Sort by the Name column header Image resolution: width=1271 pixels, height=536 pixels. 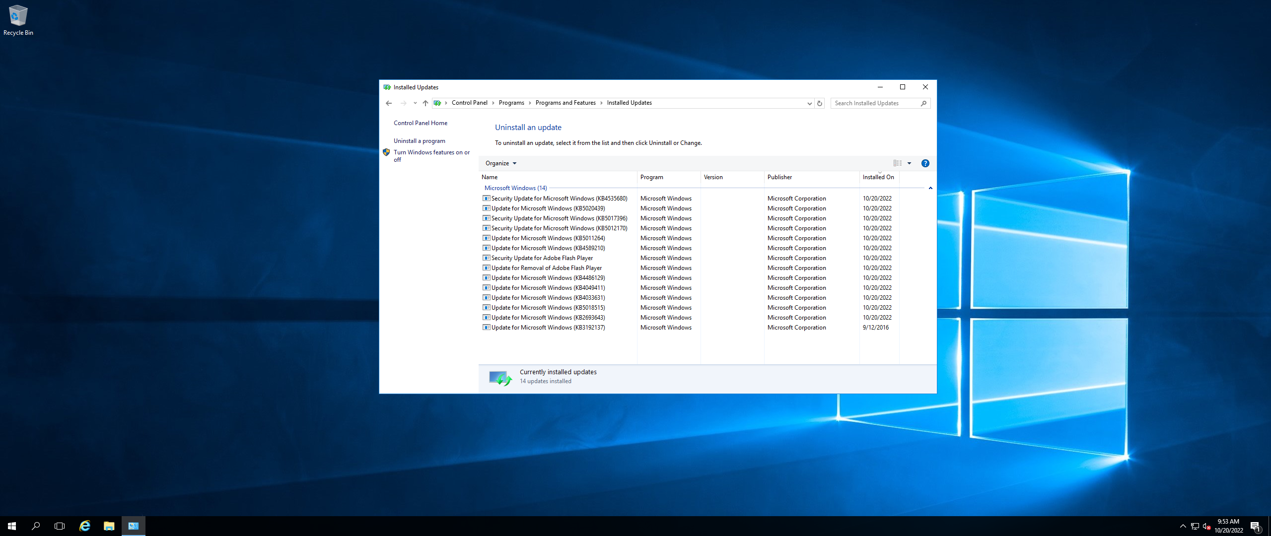[x=558, y=177]
